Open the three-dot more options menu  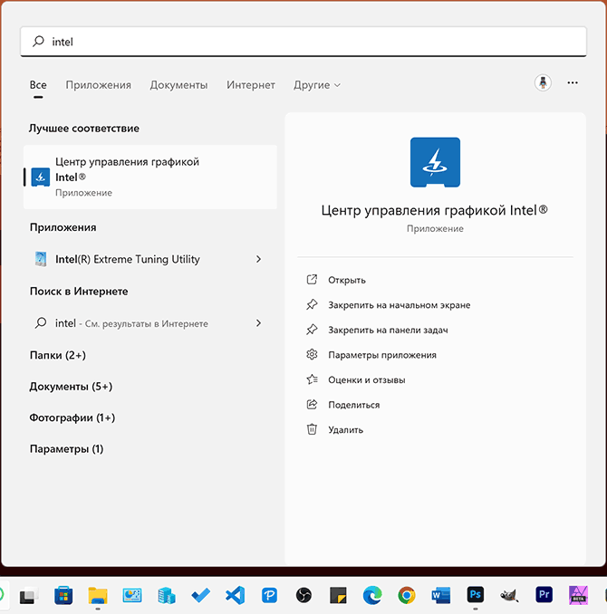click(x=573, y=82)
